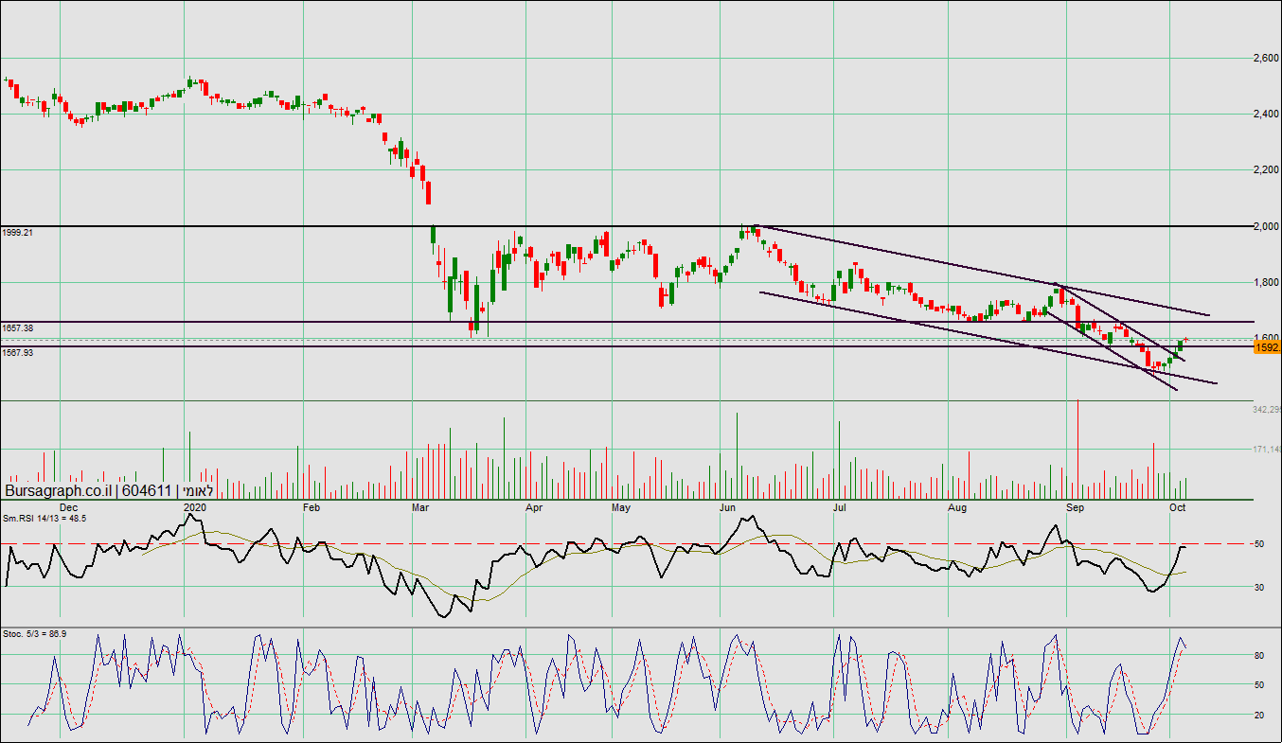Select the Jun month marker
Viewport: 1282px width, 743px height.
tap(729, 507)
